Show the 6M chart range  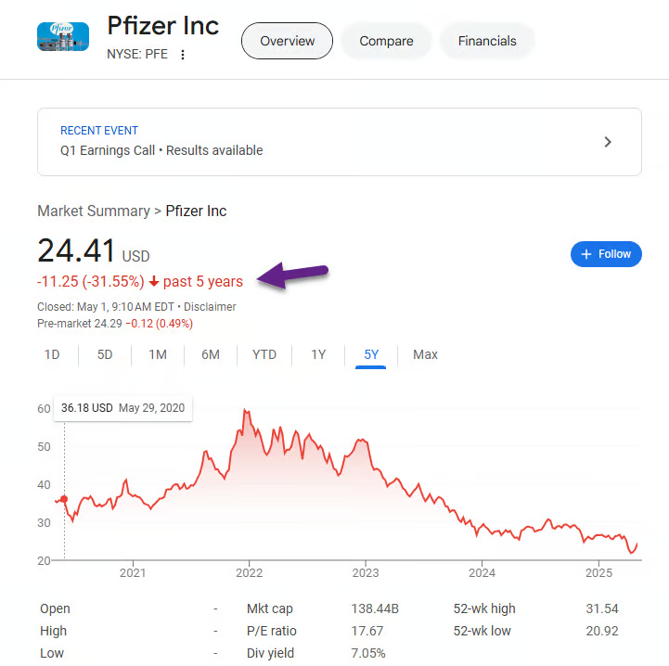click(x=211, y=354)
